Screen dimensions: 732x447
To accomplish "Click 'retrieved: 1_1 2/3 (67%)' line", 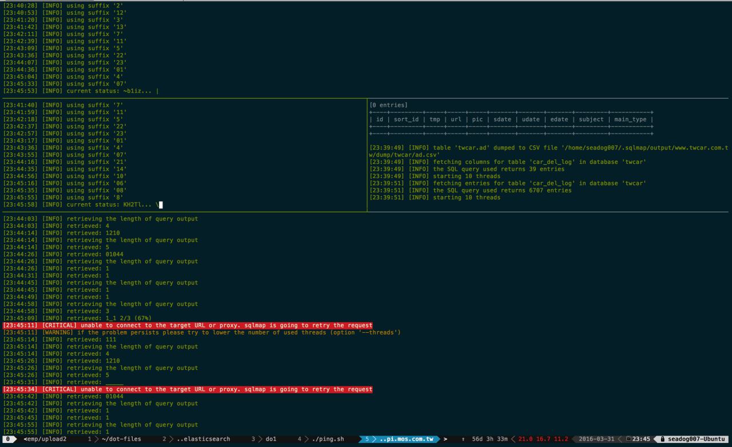I will tap(77, 318).
